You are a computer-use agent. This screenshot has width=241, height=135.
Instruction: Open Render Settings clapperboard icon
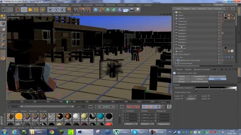88,10
